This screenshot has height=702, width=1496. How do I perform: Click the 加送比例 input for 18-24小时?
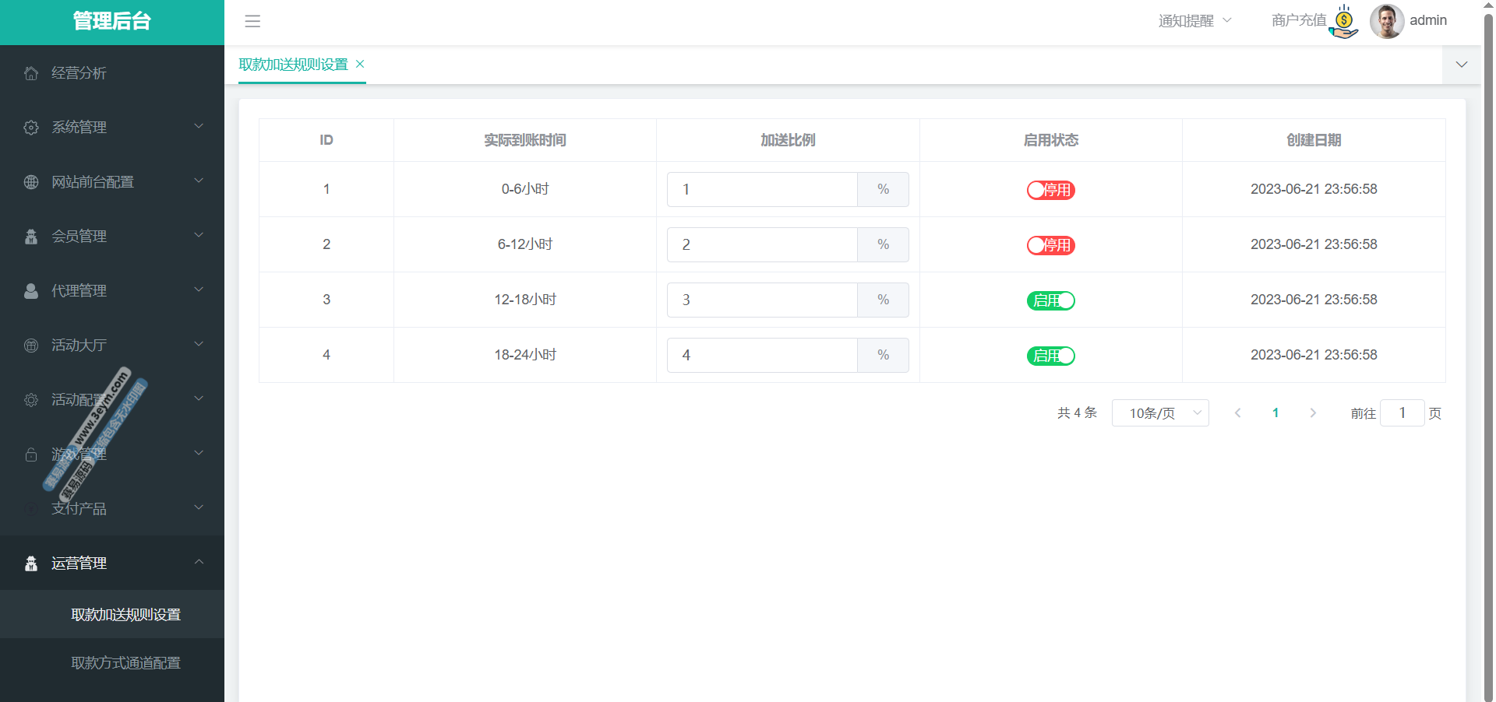click(x=761, y=355)
